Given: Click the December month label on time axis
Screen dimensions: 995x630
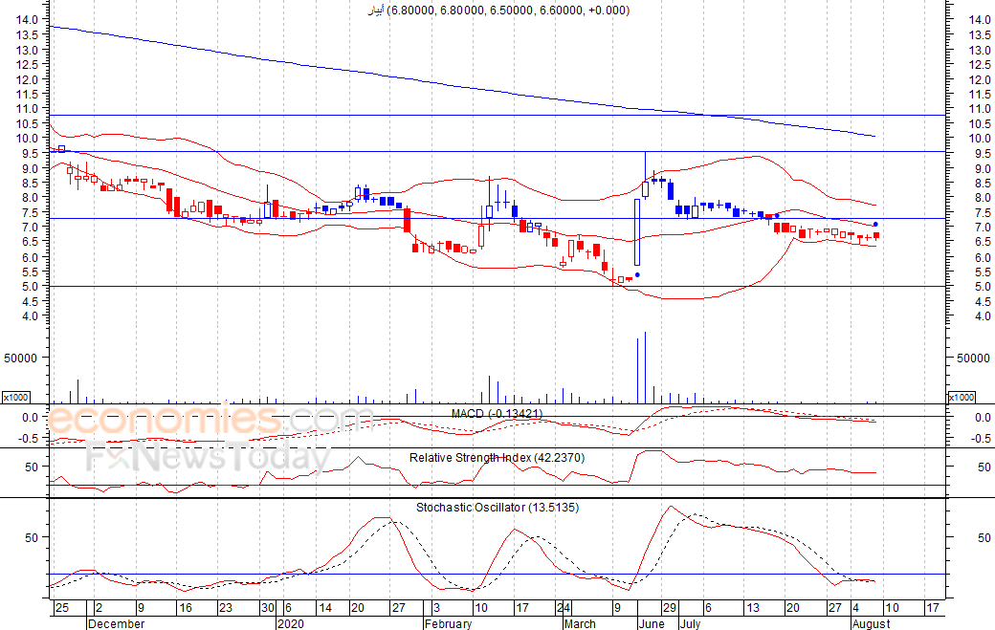Looking at the screenshot, I should [116, 623].
